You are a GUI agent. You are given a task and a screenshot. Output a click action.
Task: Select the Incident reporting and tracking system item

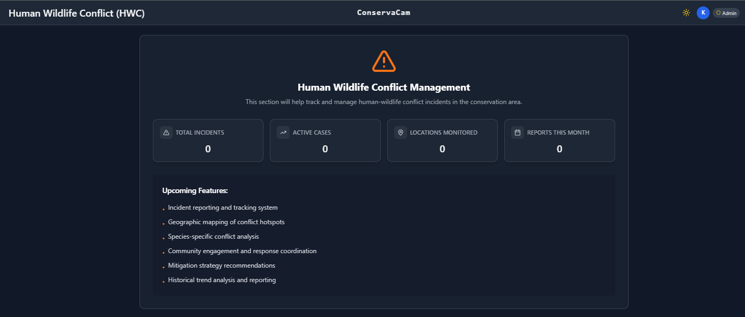[x=223, y=208]
